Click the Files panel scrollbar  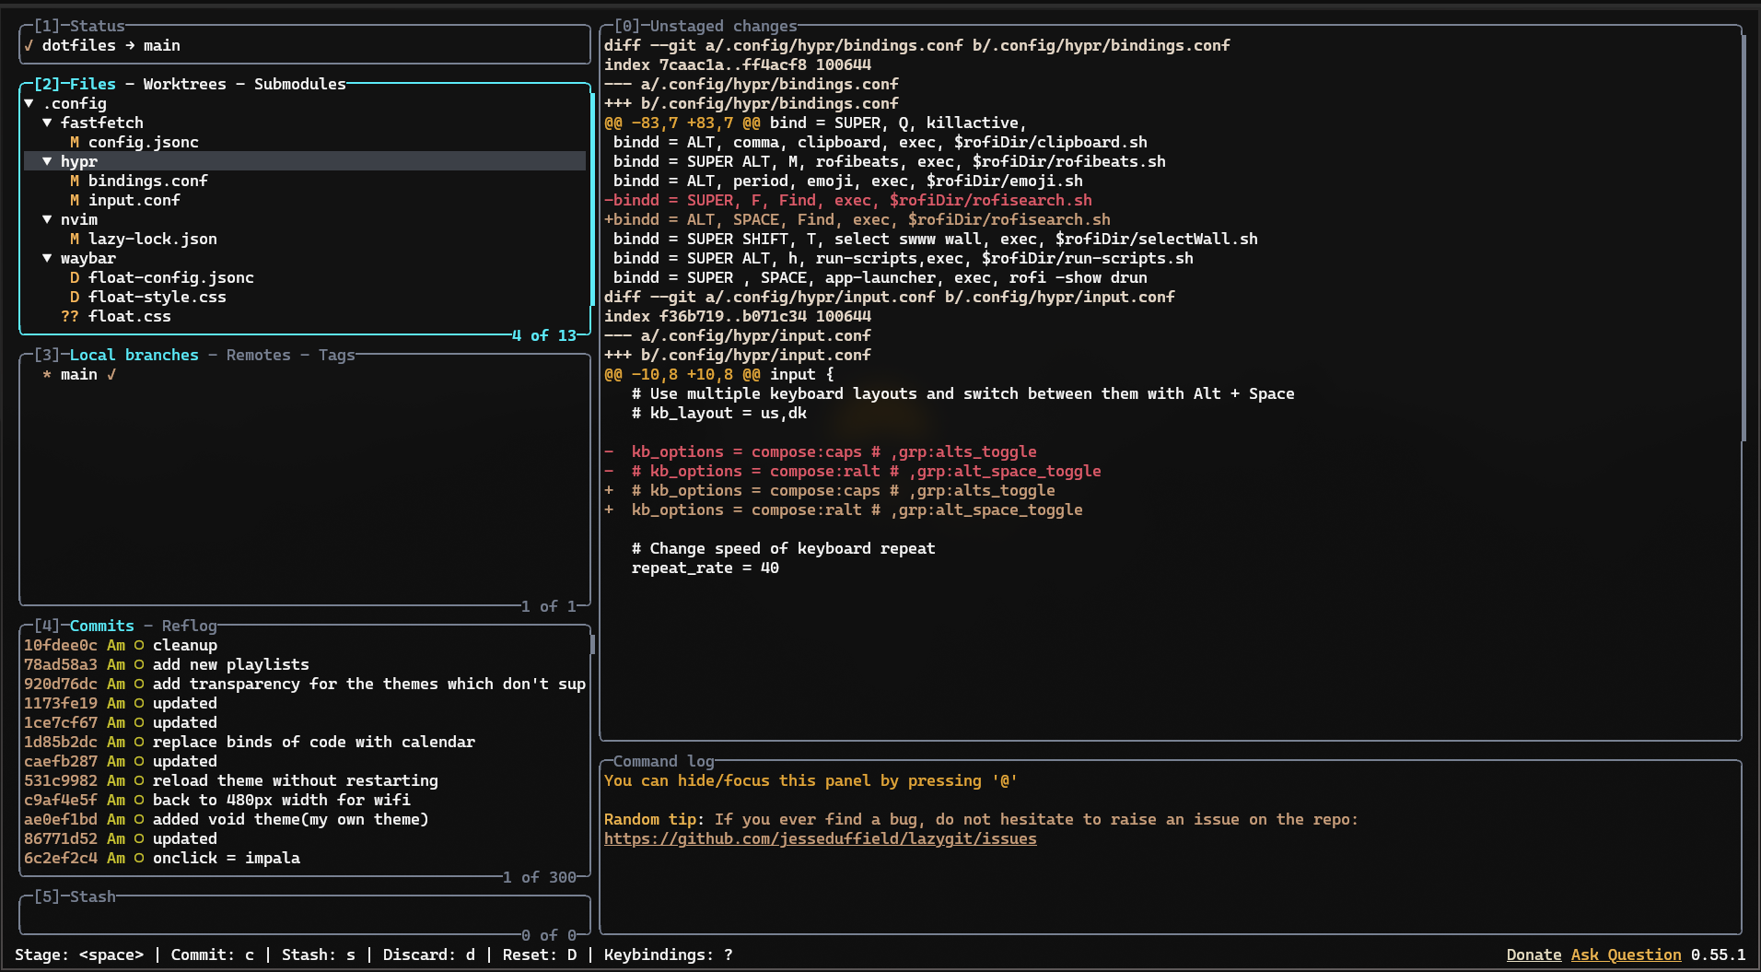[x=592, y=198]
